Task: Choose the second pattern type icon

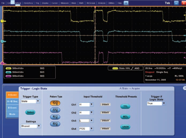Action: (55, 110)
